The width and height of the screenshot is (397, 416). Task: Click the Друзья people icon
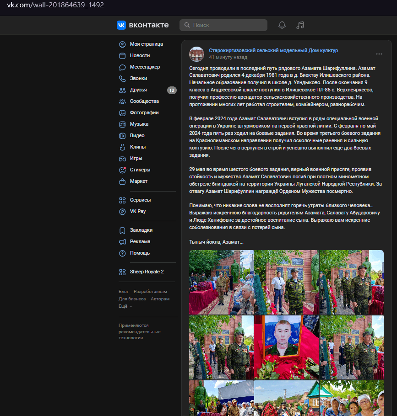[x=122, y=90]
